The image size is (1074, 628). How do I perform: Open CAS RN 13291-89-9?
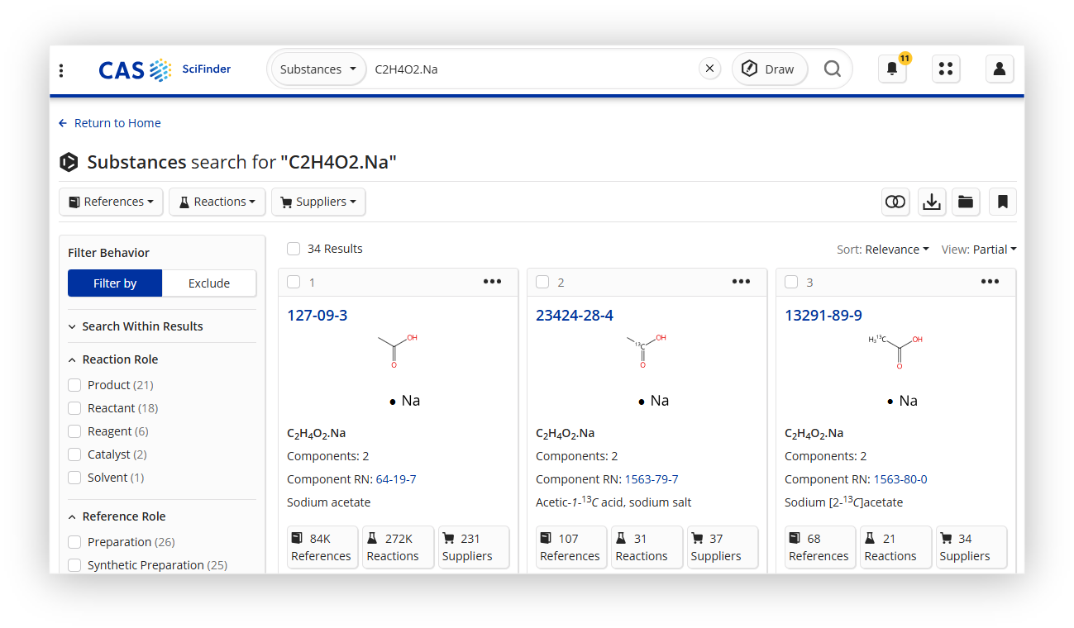tap(823, 316)
